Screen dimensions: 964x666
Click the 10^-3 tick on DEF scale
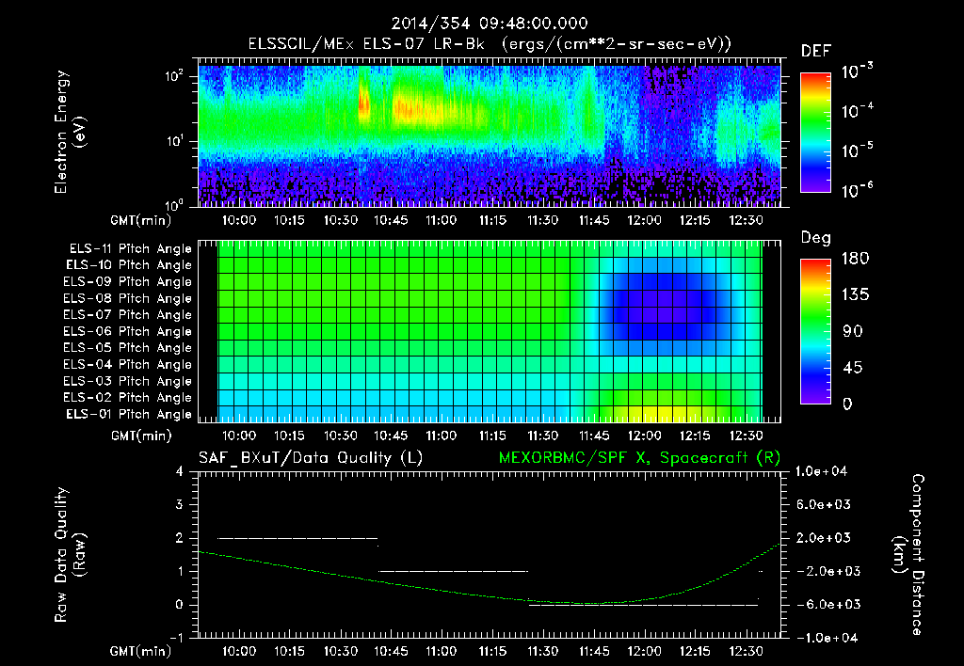pos(858,71)
